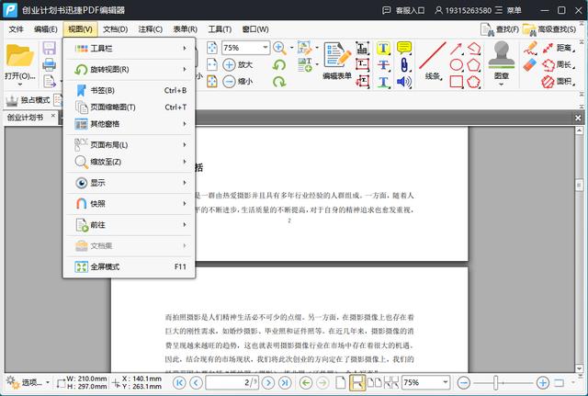The image size is (588, 396).
Task: Select 书签(B) from the View menu
Action: tap(130, 90)
